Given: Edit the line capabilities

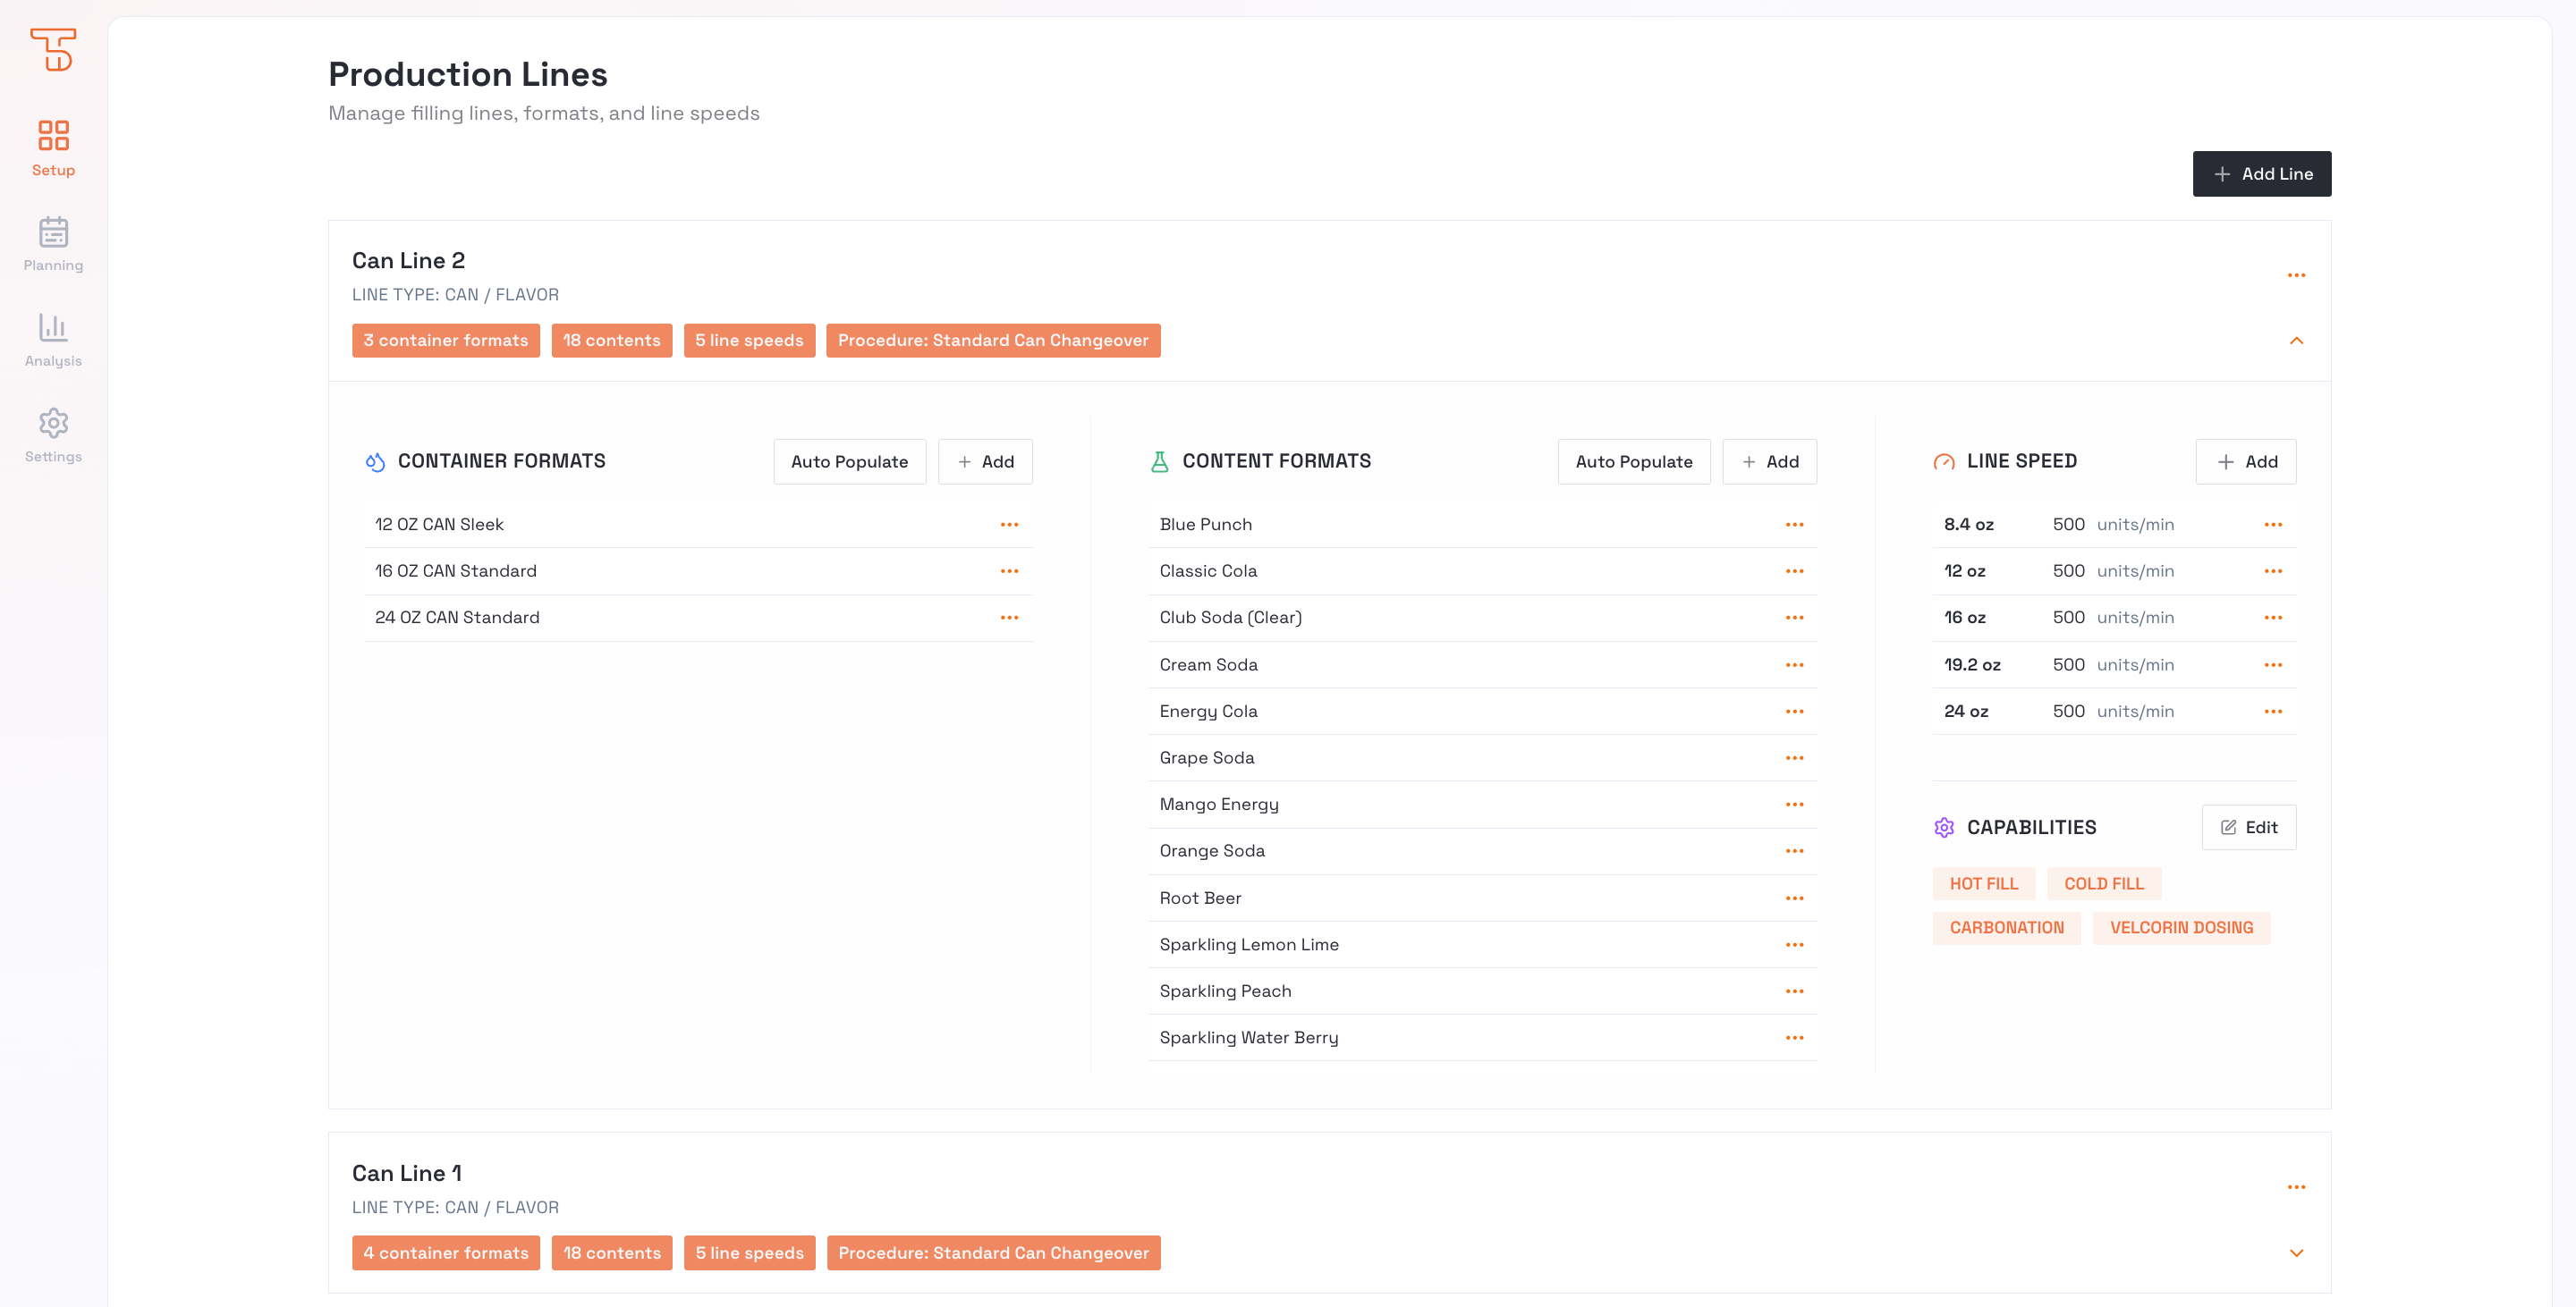Looking at the screenshot, I should [2248, 827].
